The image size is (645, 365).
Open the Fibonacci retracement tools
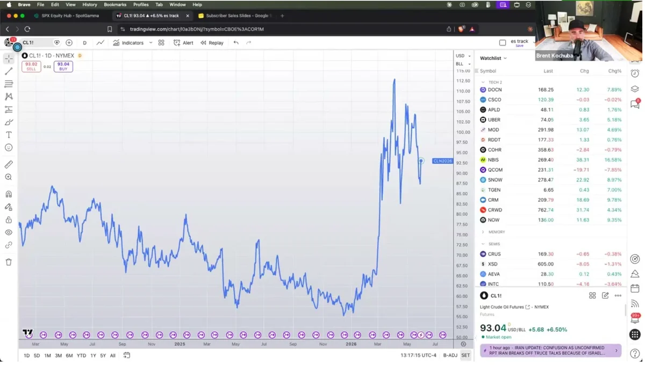9,84
